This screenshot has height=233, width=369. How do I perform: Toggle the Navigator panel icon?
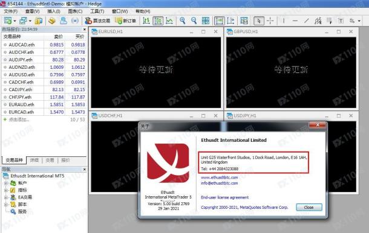64,21
